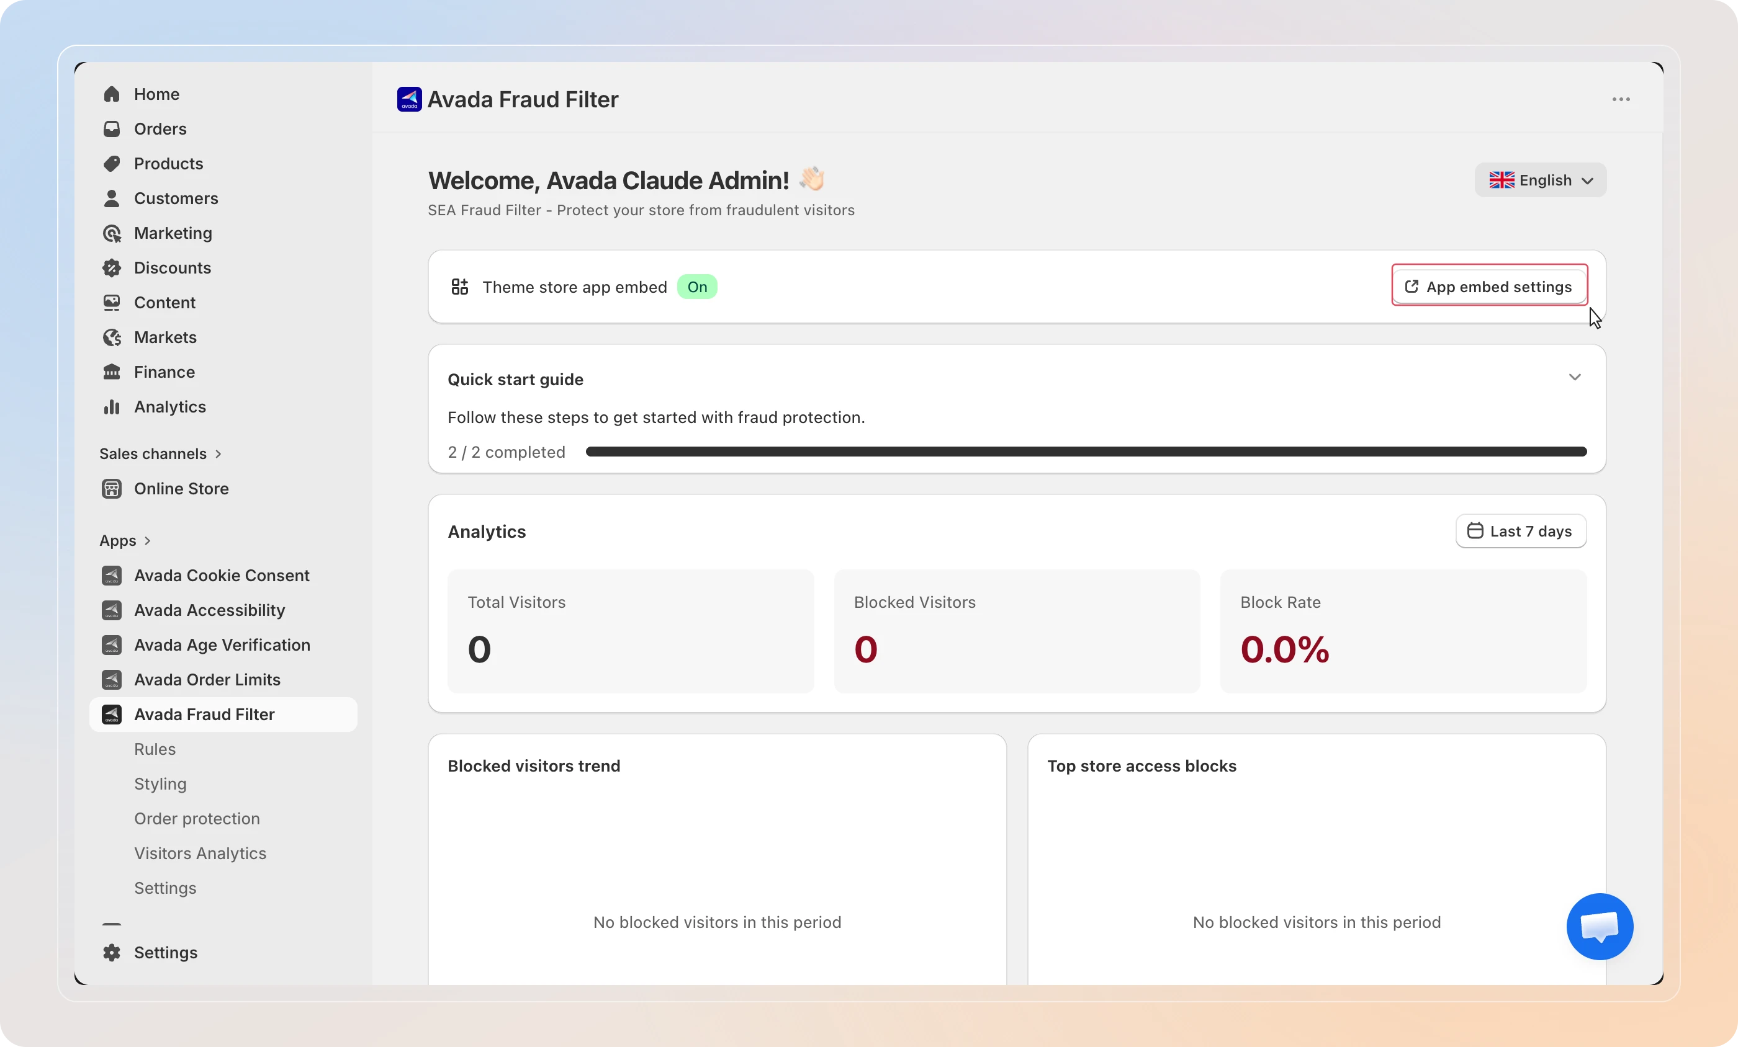Open the Last 7 days date range picker
The width and height of the screenshot is (1738, 1047).
pos(1521,531)
